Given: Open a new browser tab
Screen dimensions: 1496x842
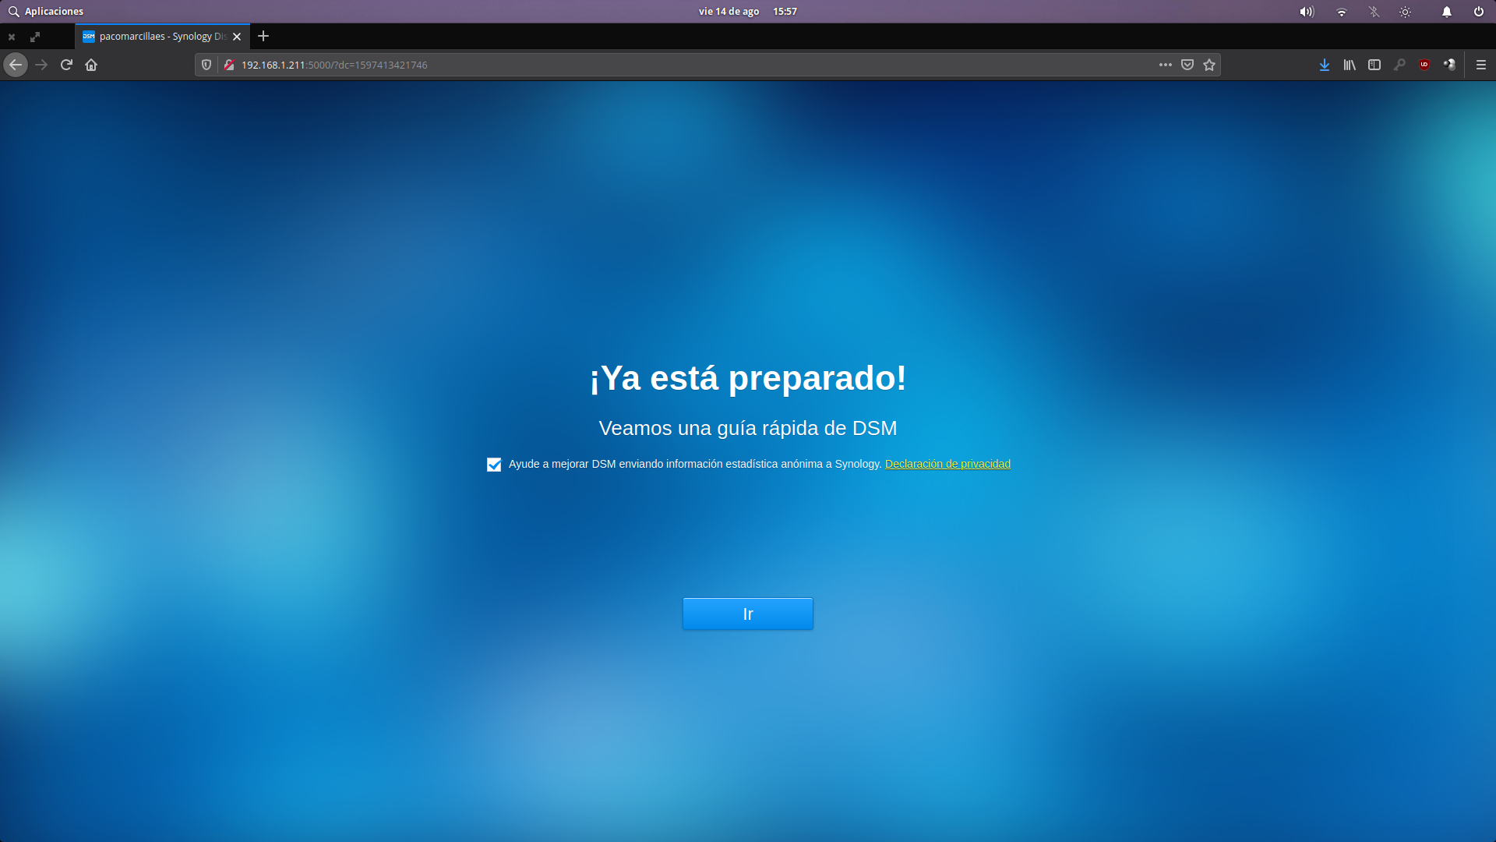Looking at the screenshot, I should (263, 37).
